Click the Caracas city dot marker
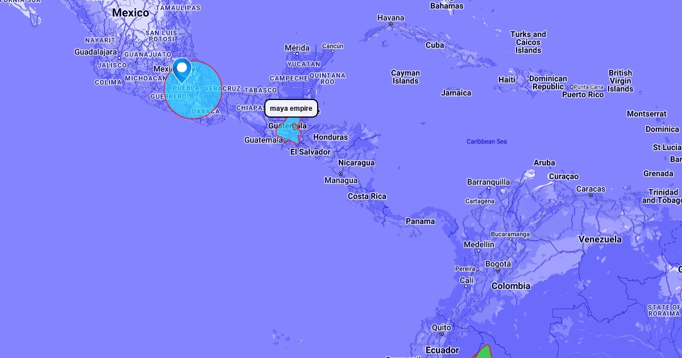The width and height of the screenshot is (682, 358). point(591,195)
